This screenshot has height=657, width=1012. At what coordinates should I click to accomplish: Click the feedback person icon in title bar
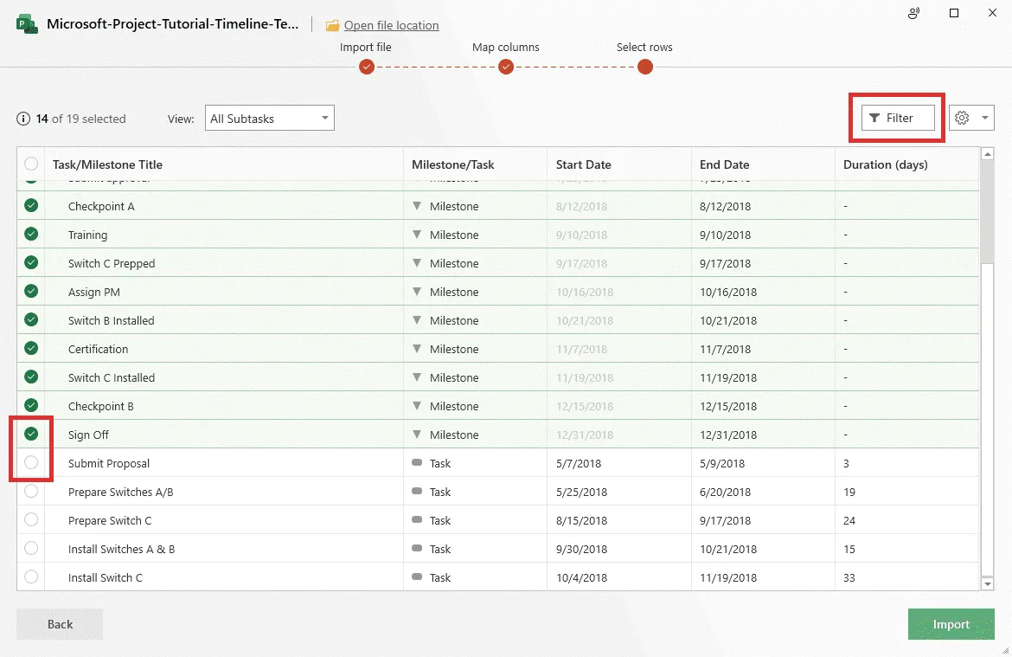click(913, 13)
